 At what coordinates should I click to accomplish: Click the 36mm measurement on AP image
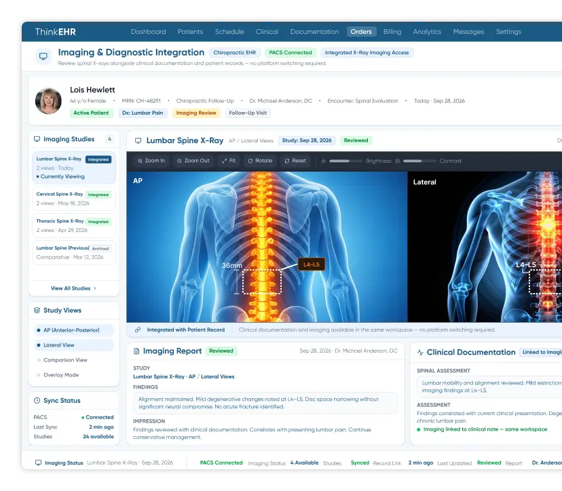232,265
